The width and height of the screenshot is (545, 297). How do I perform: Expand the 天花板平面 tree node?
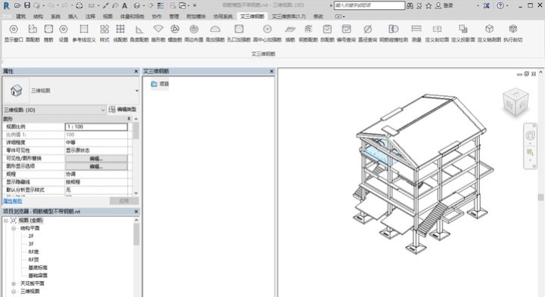tap(14, 283)
